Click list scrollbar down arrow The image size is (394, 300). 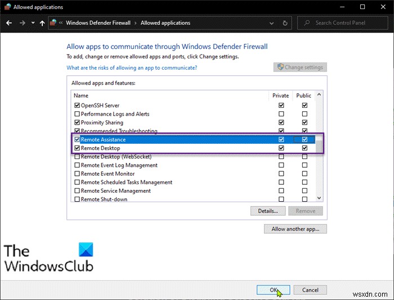pyautogui.click(x=319, y=198)
